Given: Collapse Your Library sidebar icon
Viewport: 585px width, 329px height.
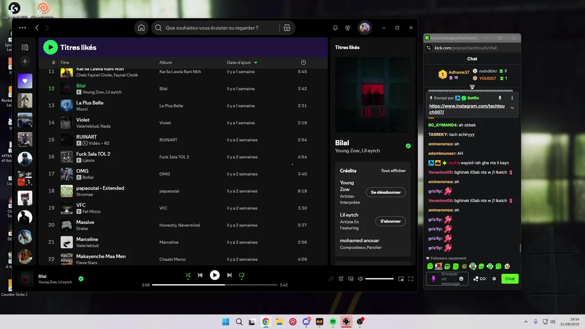Looking at the screenshot, I should coord(25,47).
